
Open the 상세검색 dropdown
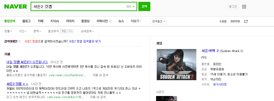(87, 31)
